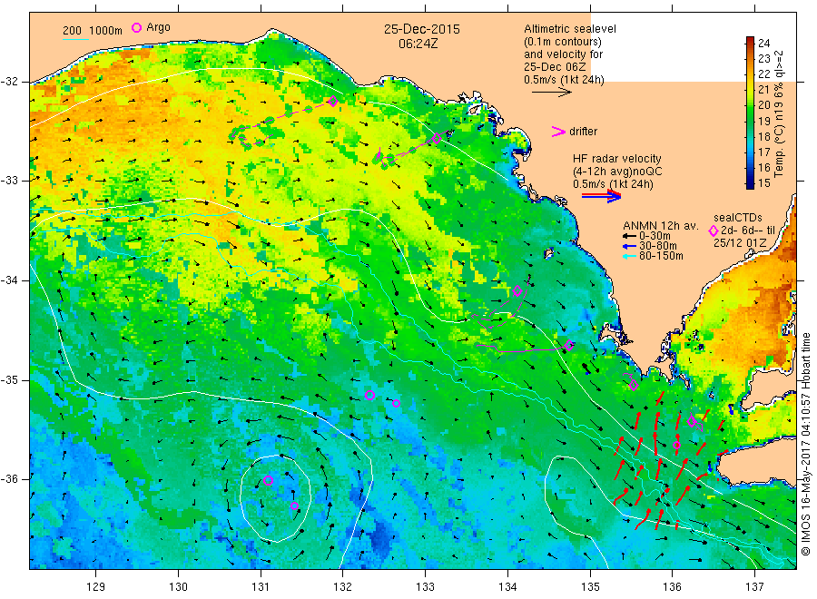Click the magenta drifter chevron legend symbol
Screen dimensions: 817x599
click(x=558, y=132)
